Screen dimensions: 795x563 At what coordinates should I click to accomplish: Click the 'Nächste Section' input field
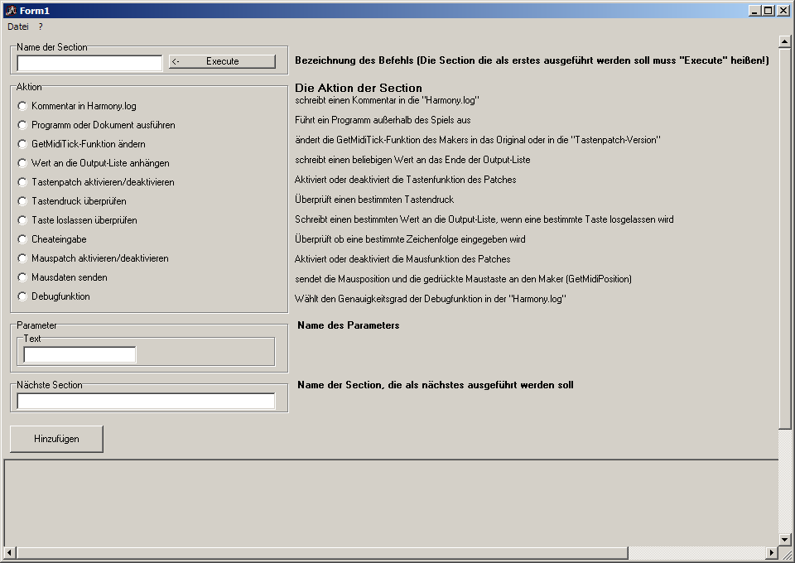[x=146, y=402]
